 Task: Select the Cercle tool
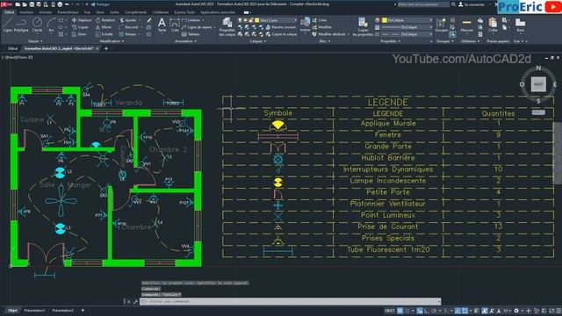[x=37, y=25]
